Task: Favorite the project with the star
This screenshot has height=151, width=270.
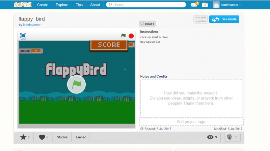Action: pyautogui.click(x=23, y=137)
